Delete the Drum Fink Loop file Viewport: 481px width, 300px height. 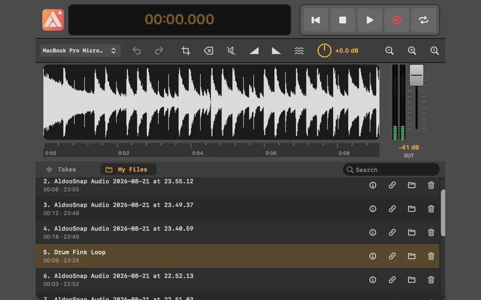(431, 256)
